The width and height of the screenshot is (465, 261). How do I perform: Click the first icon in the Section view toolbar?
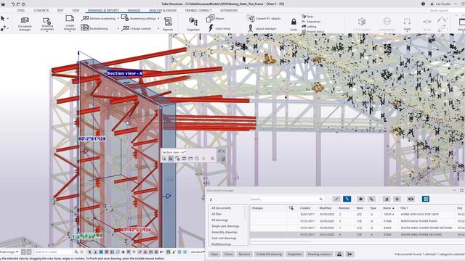pyautogui.click(x=164, y=159)
